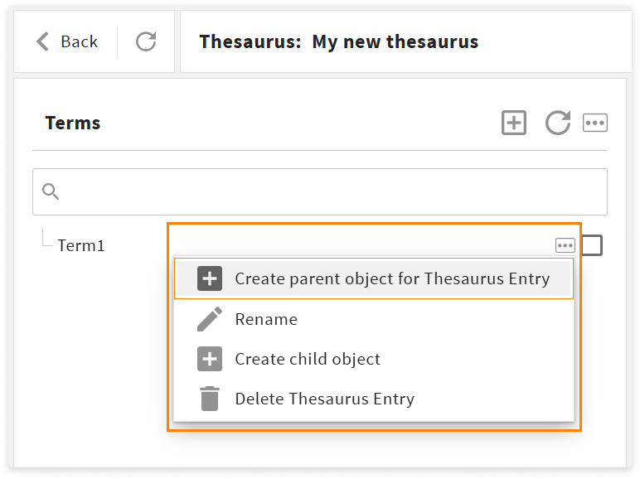Add a new term with plus icon
The image size is (640, 479).
[x=513, y=123]
